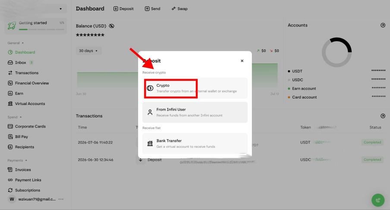
Task: Open the 30 days period dropdown
Action: (x=88, y=51)
